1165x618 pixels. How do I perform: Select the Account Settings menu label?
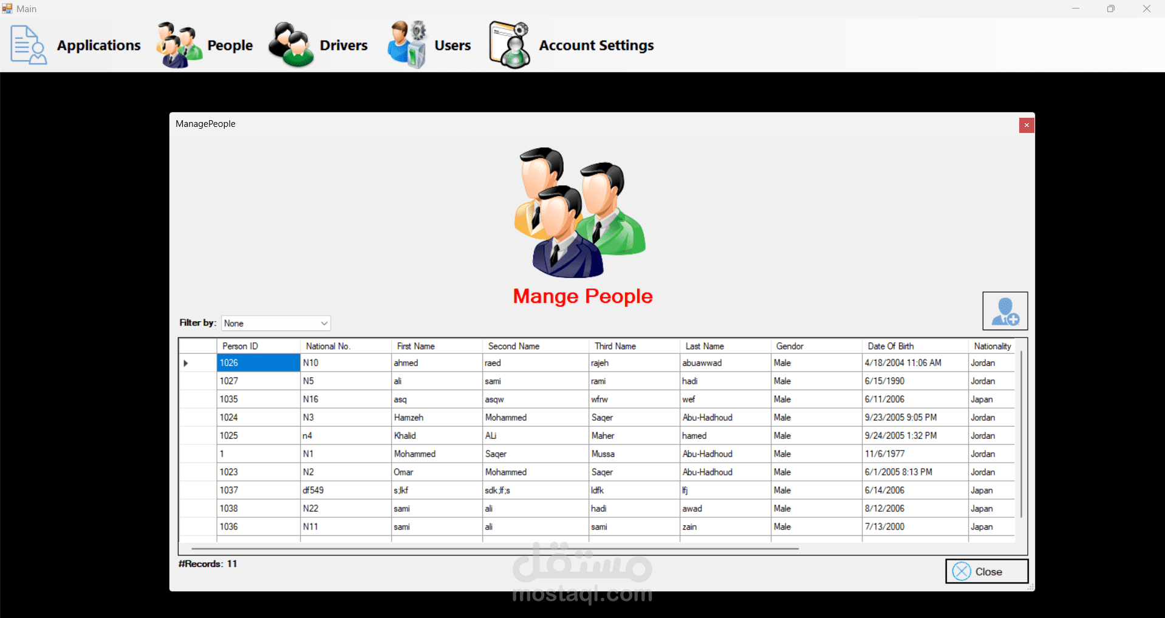coord(596,46)
